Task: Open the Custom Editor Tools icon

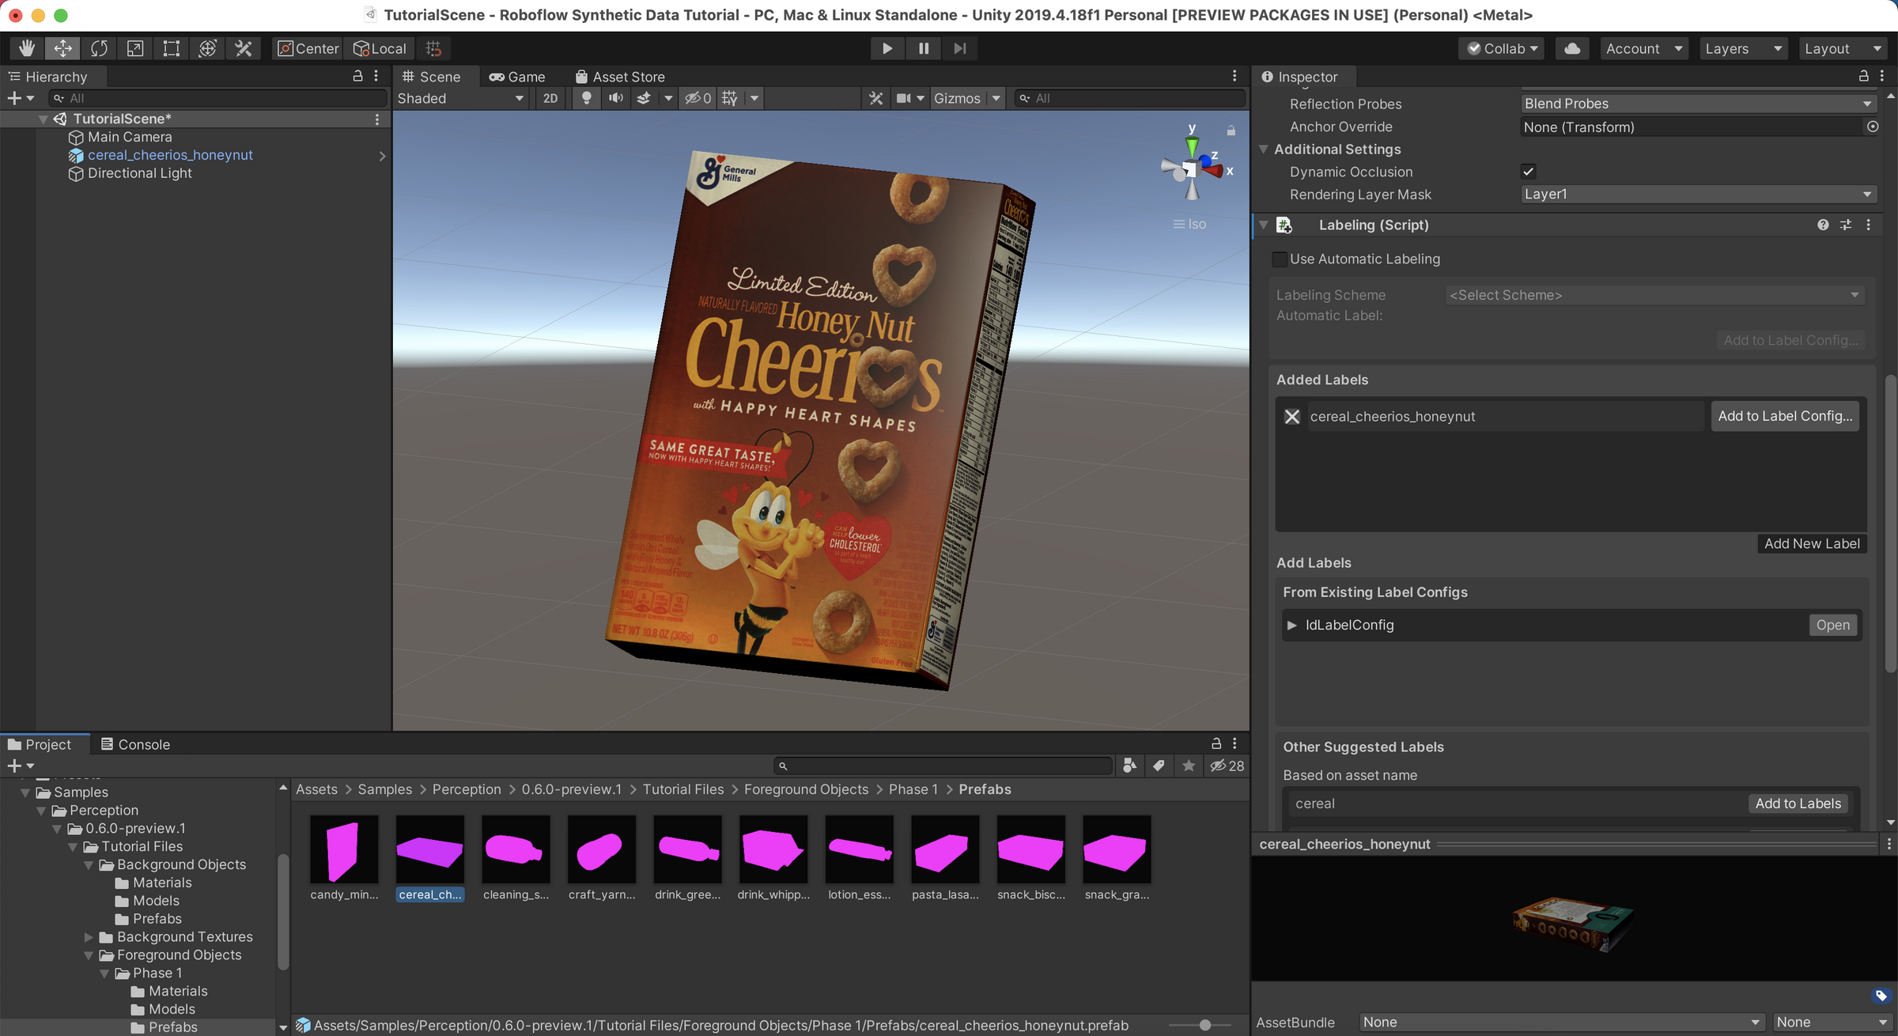Action: 243,48
